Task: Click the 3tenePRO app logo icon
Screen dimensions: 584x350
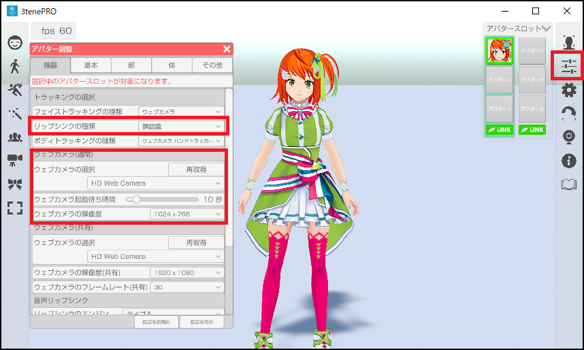Action: pyautogui.click(x=12, y=11)
